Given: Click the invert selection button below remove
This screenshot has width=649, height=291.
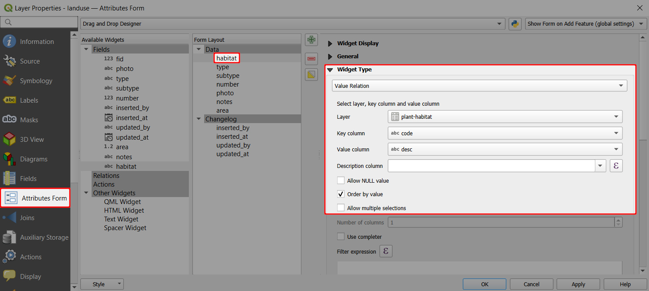Looking at the screenshot, I should 311,75.
